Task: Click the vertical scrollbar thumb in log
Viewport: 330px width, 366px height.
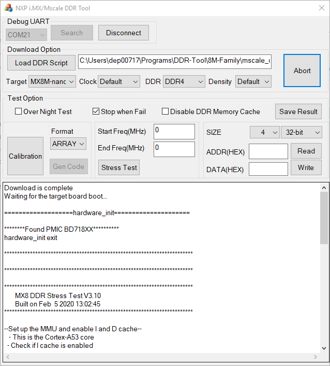Action: click(324, 218)
